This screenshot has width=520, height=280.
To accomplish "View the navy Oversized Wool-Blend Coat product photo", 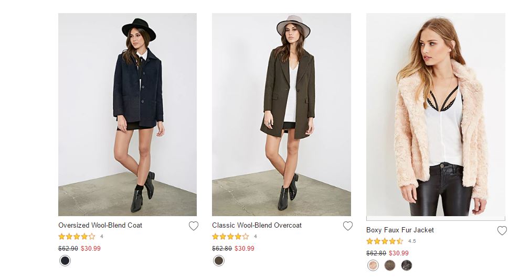I will pos(128,115).
